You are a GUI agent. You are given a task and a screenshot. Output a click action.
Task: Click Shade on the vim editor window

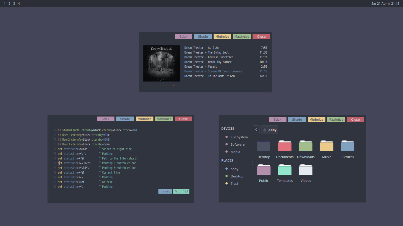pyautogui.click(x=125, y=119)
